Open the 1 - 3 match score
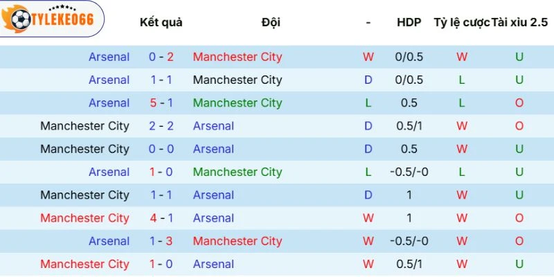Image resolution: width=554 pixels, height=277 pixels. (x=161, y=241)
